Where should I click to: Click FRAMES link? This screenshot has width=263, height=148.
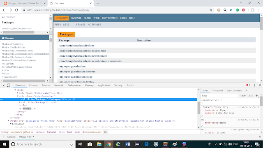tap(81, 25)
